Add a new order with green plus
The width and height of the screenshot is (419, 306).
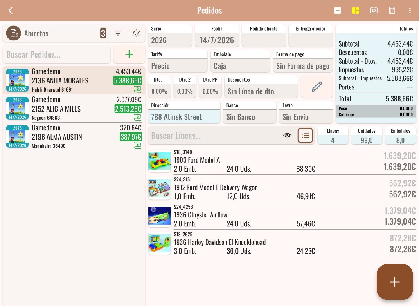tap(129, 54)
